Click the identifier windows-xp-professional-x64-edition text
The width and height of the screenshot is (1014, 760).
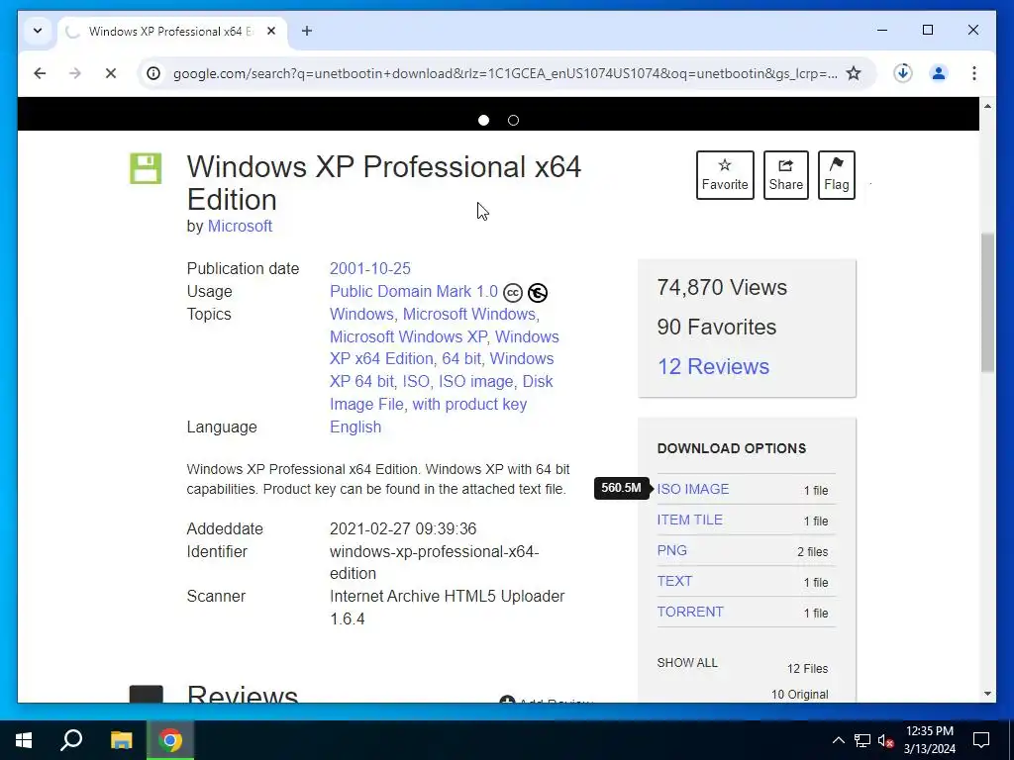(x=434, y=562)
